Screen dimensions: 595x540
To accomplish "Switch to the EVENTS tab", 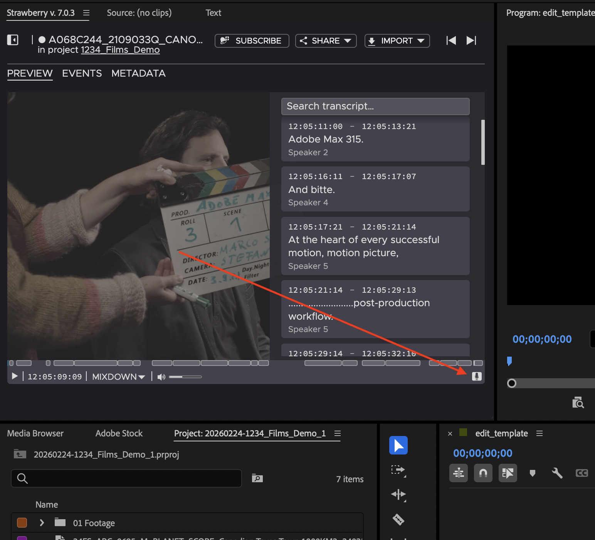I will point(82,73).
